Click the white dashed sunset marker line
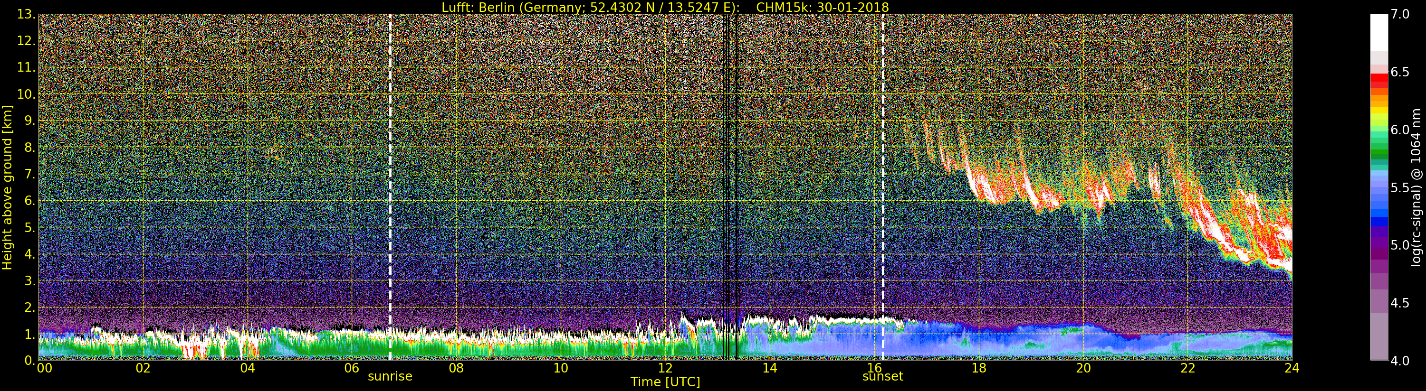The image size is (1426, 391). tap(882, 187)
